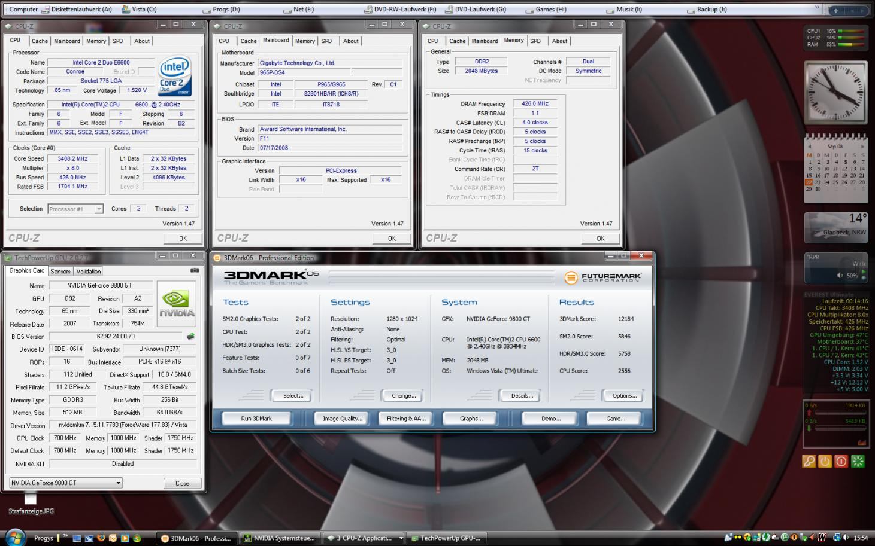Click the yellow standby power gadget icon
The image size is (875, 546).
pos(825,461)
